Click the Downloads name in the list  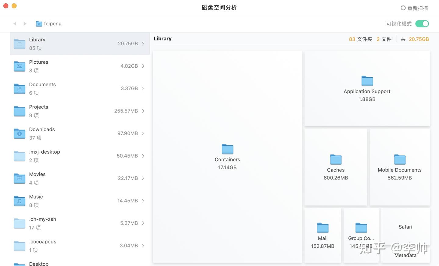click(42, 129)
